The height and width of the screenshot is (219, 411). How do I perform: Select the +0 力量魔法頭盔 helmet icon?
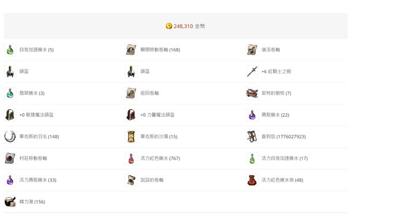pos(131,115)
